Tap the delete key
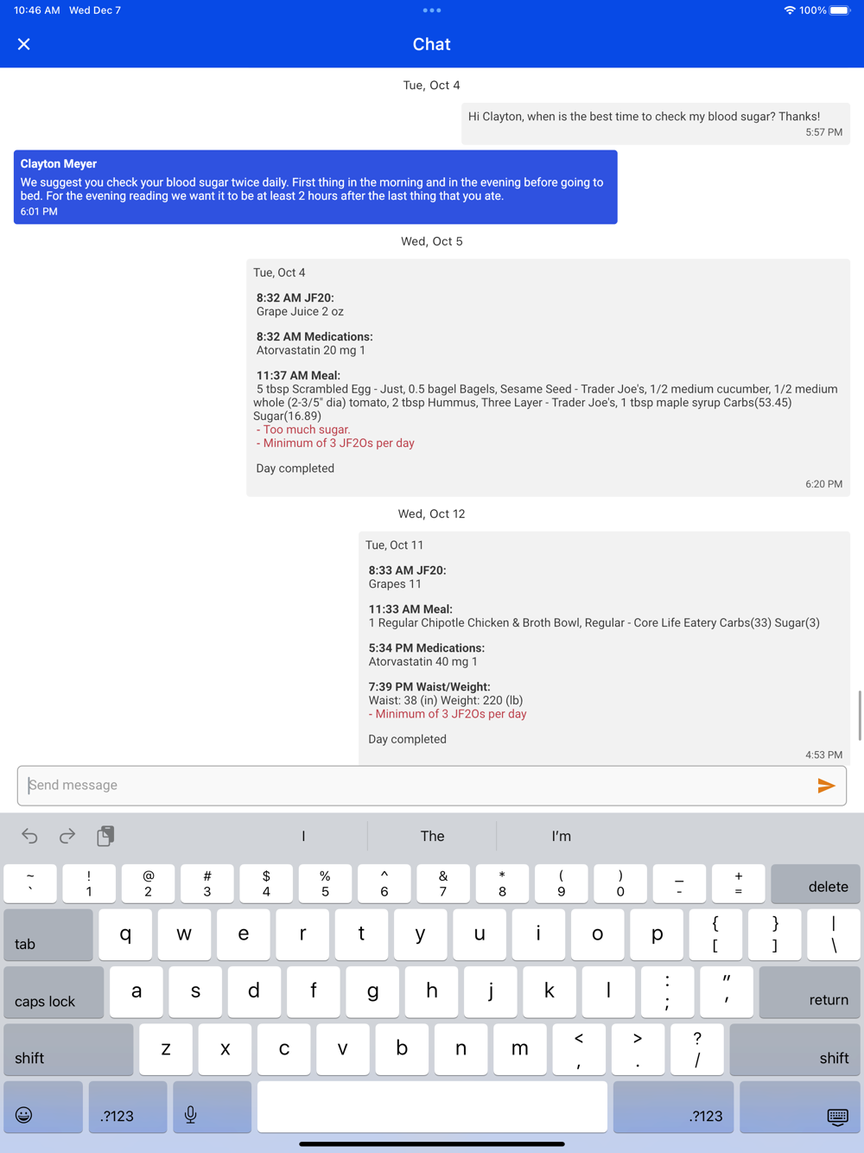Screen dimensions: 864x1153 pos(816,883)
